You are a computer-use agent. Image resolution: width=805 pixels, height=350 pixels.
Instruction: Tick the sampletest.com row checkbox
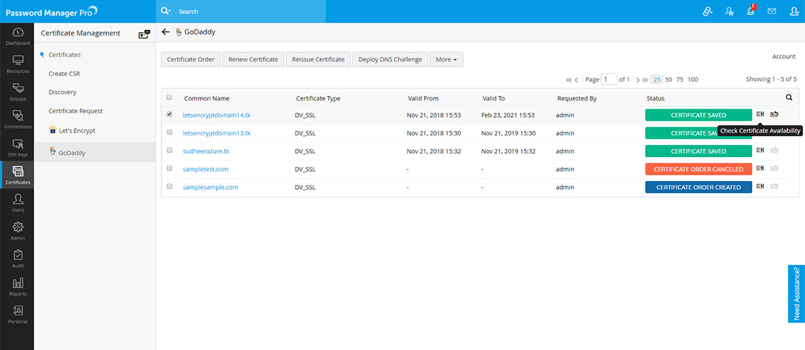click(x=169, y=168)
